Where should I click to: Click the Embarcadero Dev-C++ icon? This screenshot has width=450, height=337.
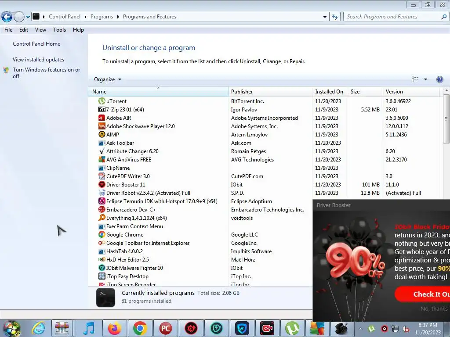102,209
